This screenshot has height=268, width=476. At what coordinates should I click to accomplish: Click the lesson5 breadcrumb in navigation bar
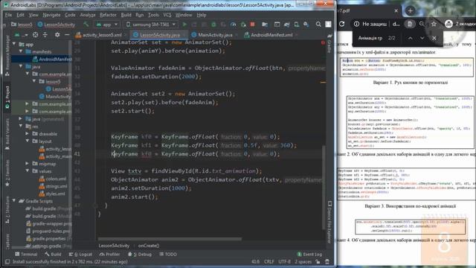tap(22, 25)
